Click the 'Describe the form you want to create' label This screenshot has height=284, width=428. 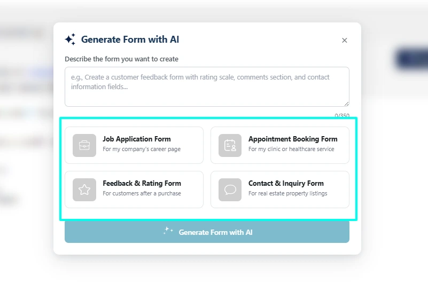click(x=121, y=59)
